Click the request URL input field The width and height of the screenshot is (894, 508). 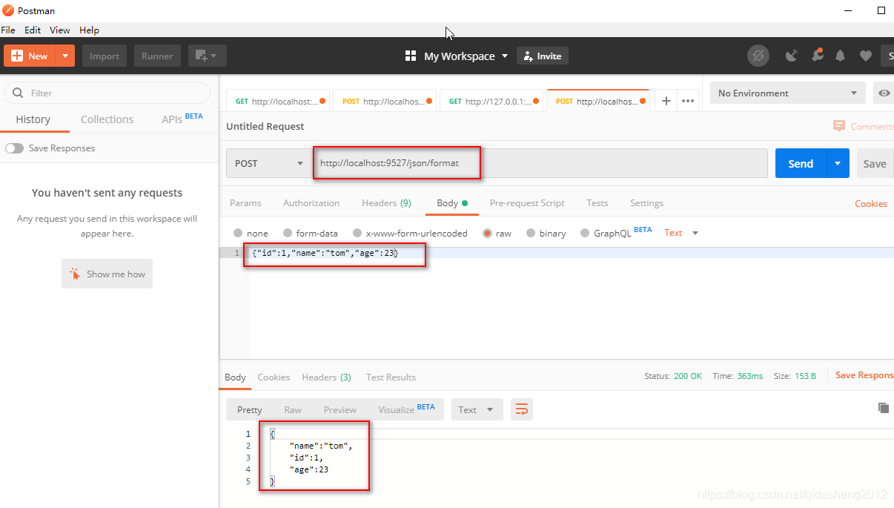point(540,163)
